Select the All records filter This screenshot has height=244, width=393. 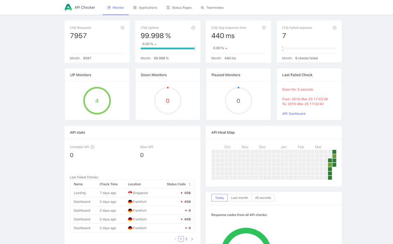click(263, 198)
